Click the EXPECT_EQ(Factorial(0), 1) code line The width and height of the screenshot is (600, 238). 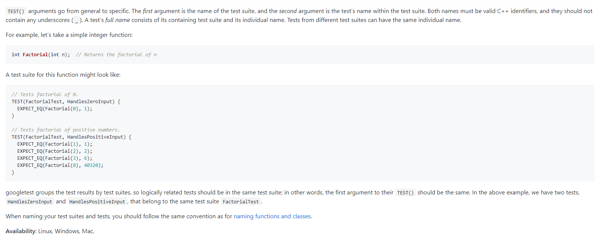coord(54,109)
